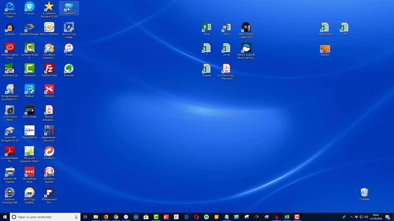Open Opera from the taskbar
The image size is (394, 221).
(196, 217)
